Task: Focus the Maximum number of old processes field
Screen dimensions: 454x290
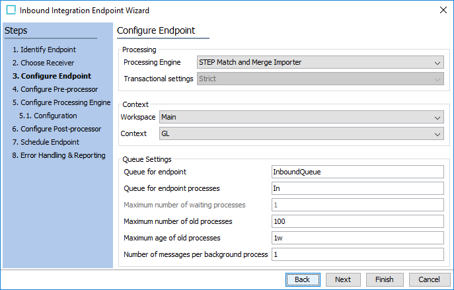Action: click(x=357, y=221)
